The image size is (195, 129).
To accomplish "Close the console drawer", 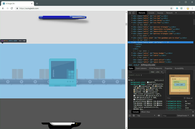I will pyautogui.click(x=193, y=112).
